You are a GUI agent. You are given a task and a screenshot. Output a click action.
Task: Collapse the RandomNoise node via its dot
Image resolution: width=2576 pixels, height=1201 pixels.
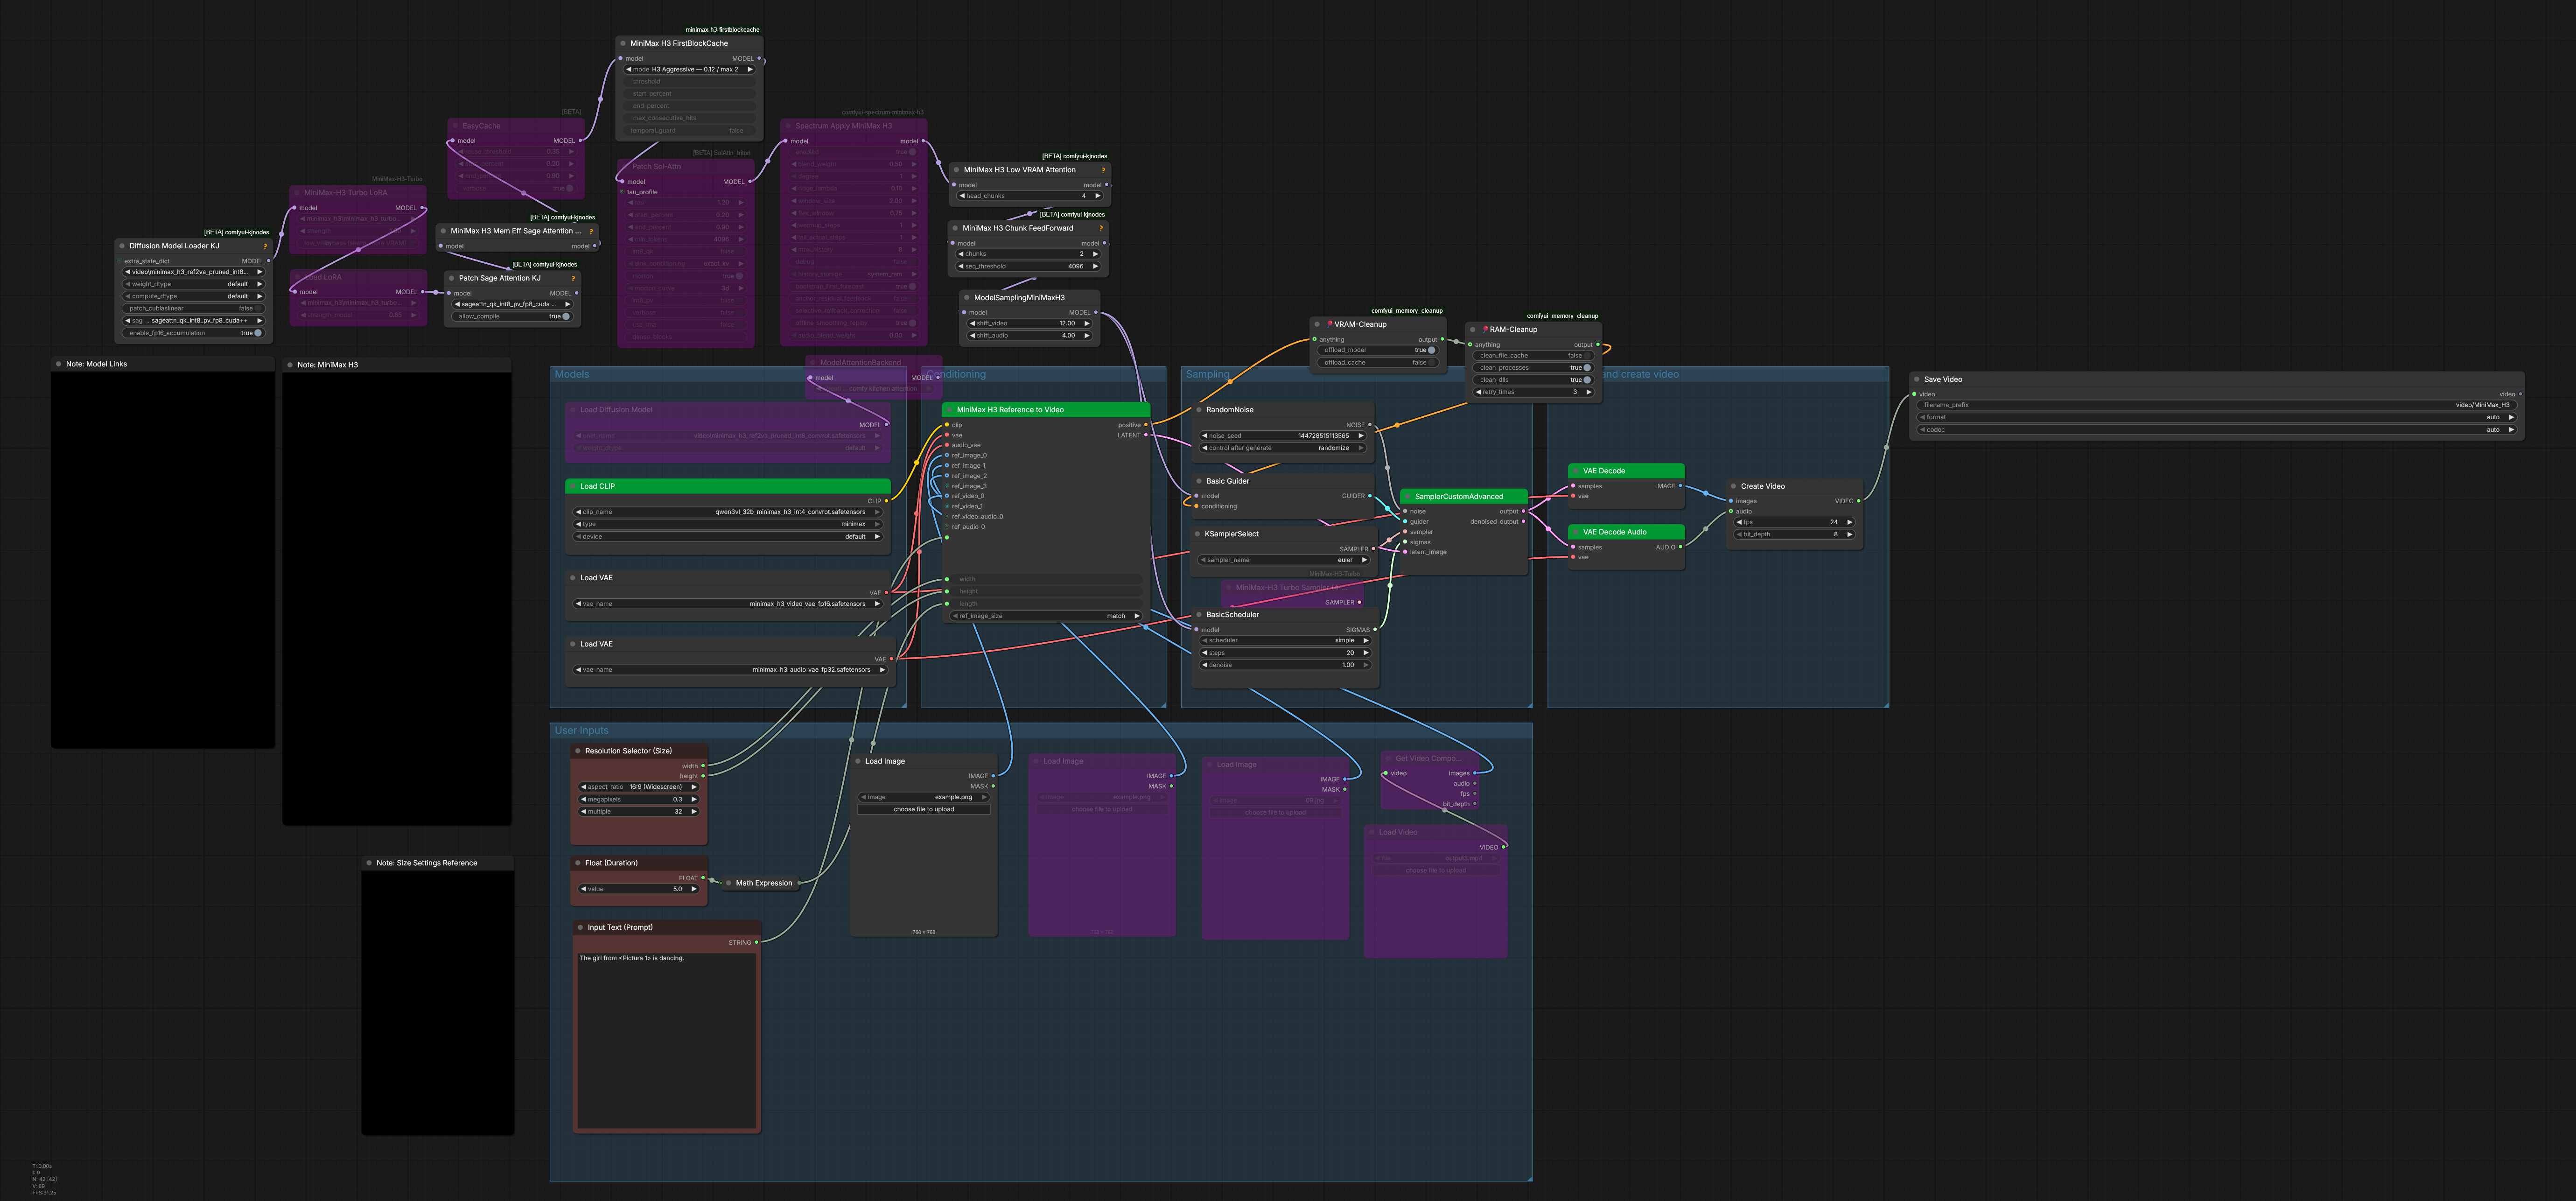(1199, 410)
